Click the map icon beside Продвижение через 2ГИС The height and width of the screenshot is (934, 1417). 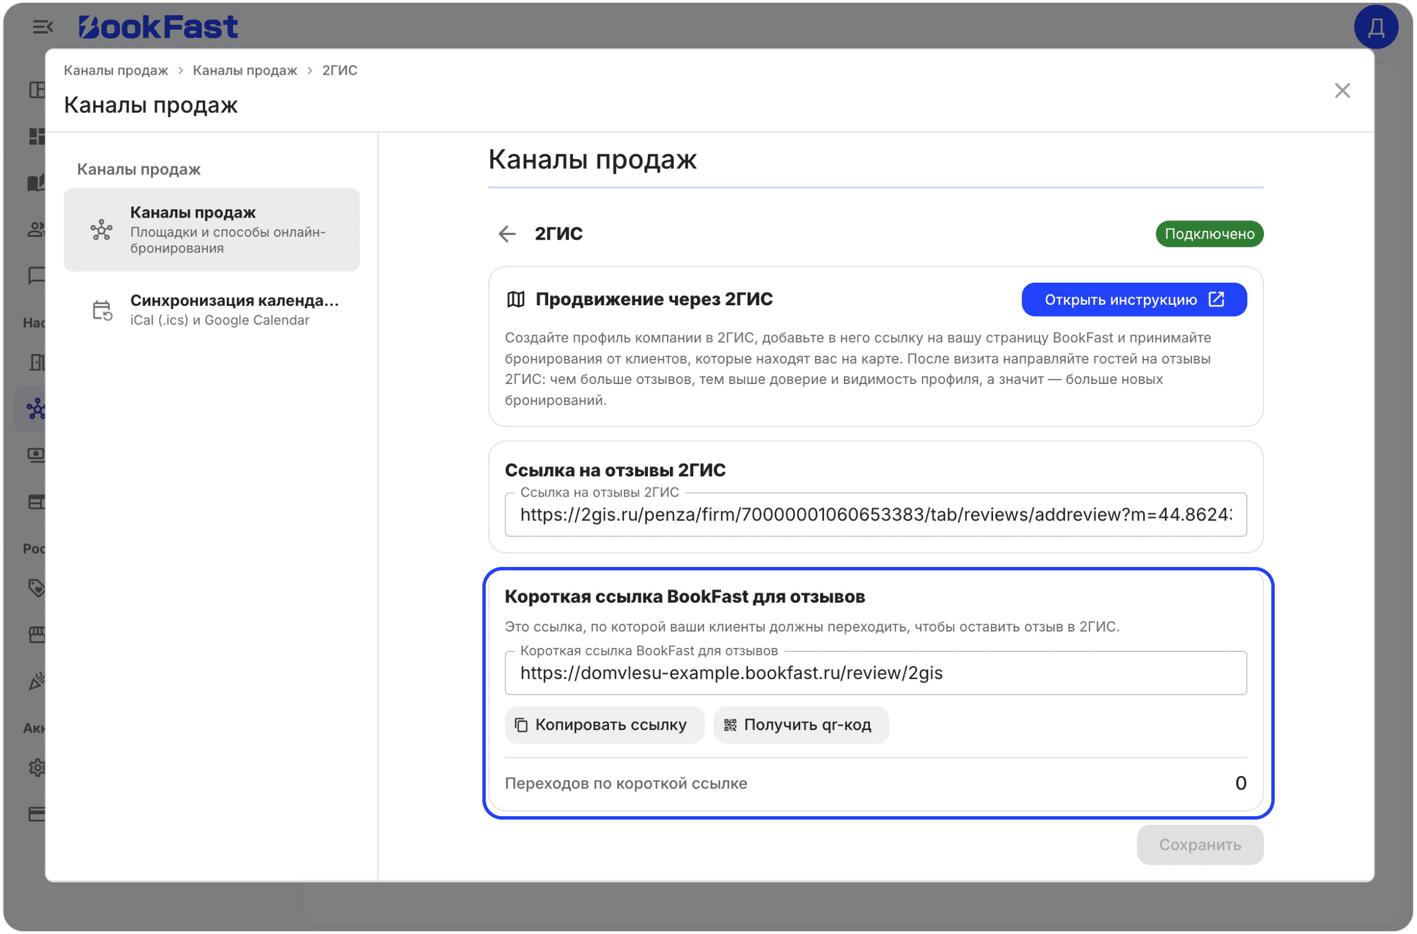(516, 299)
